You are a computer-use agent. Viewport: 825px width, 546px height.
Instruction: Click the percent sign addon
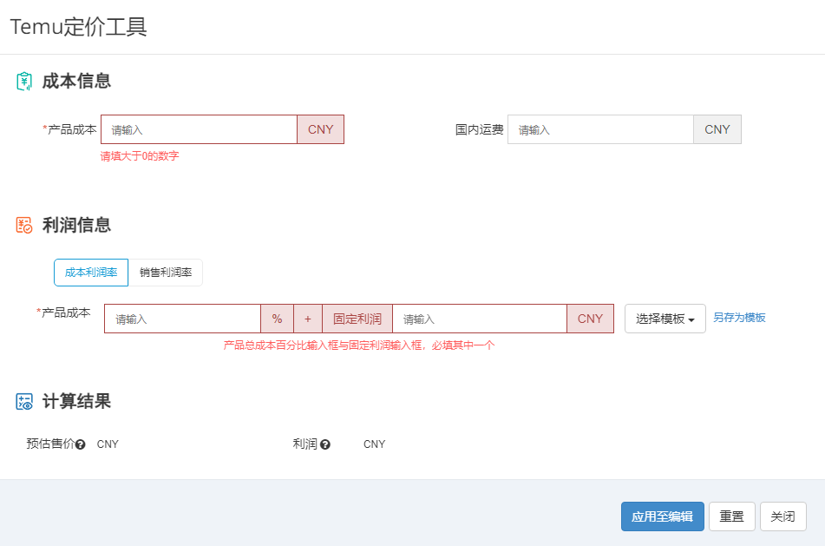278,319
